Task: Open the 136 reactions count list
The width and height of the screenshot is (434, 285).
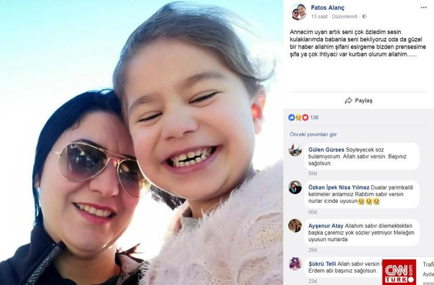Action: click(314, 117)
